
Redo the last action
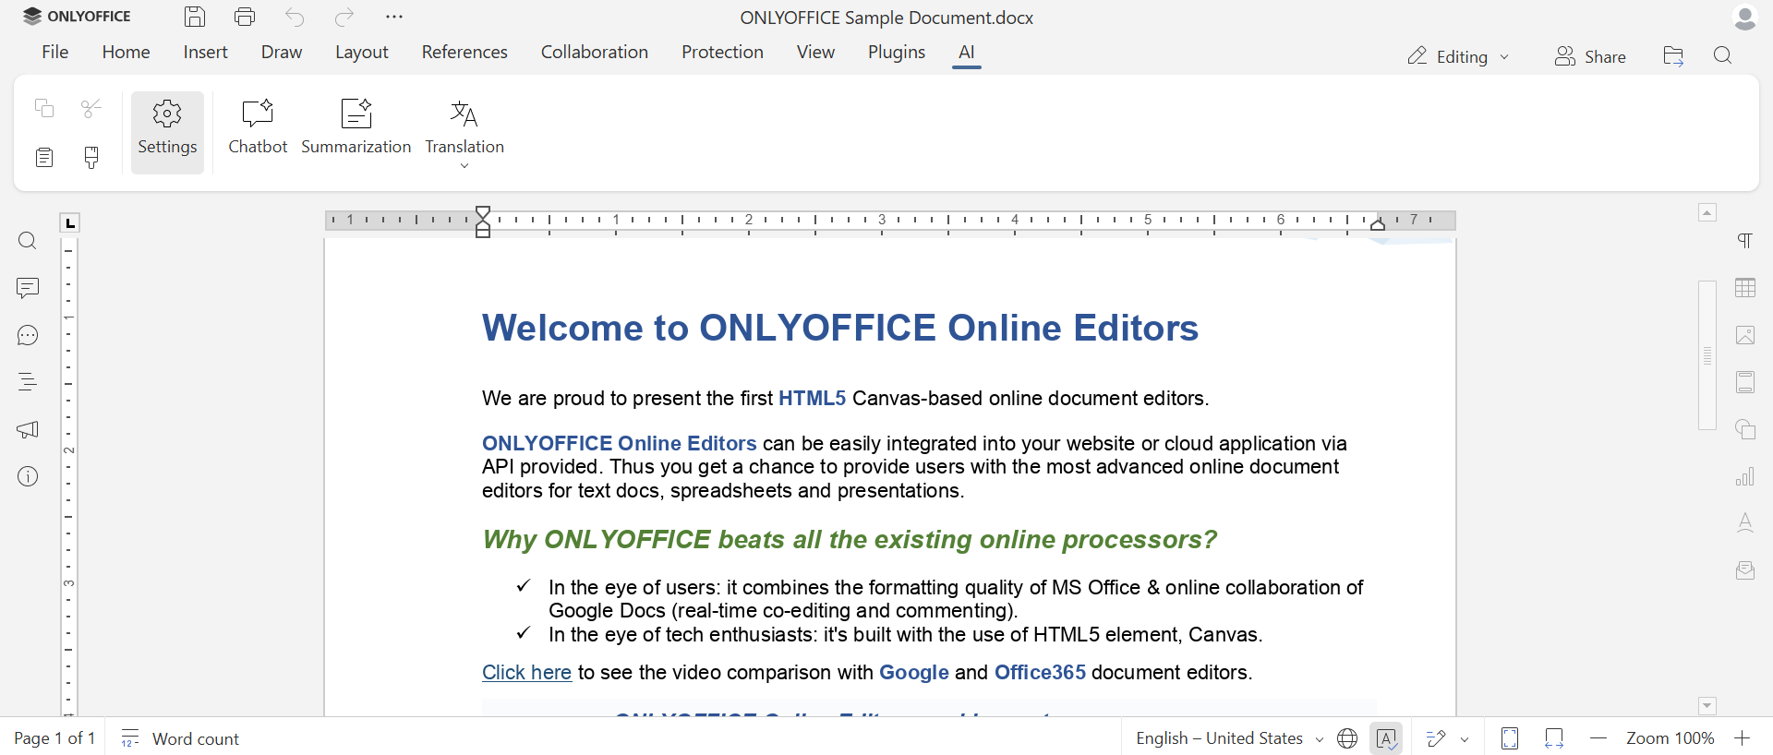point(344,17)
